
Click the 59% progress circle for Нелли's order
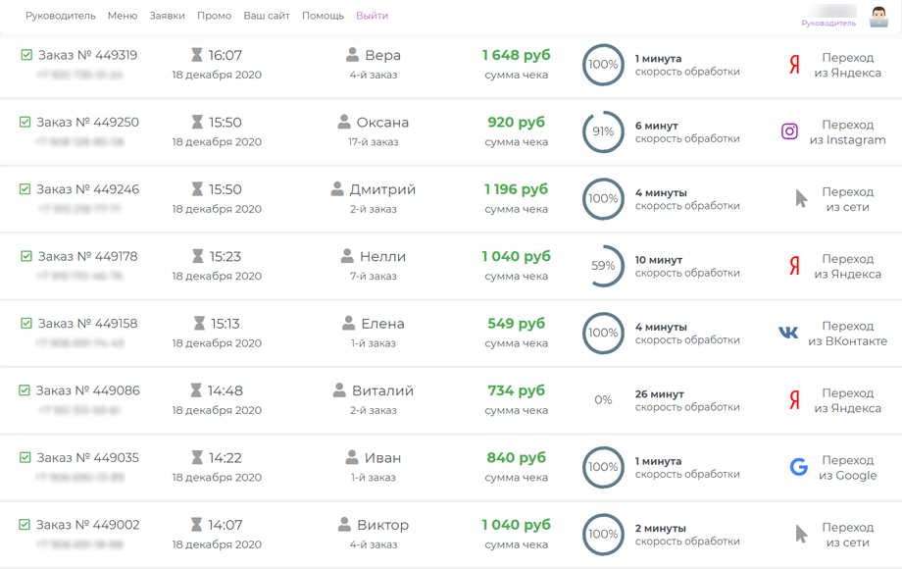603,266
